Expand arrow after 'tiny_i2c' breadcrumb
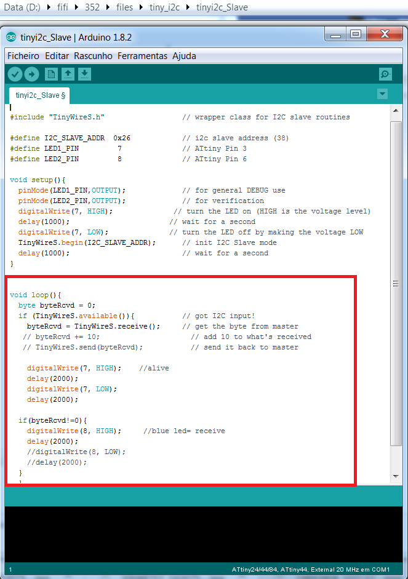Viewport: 408px width, 579px height. click(x=188, y=7)
